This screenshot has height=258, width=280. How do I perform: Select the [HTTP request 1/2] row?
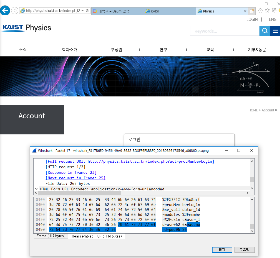[x=65, y=167]
